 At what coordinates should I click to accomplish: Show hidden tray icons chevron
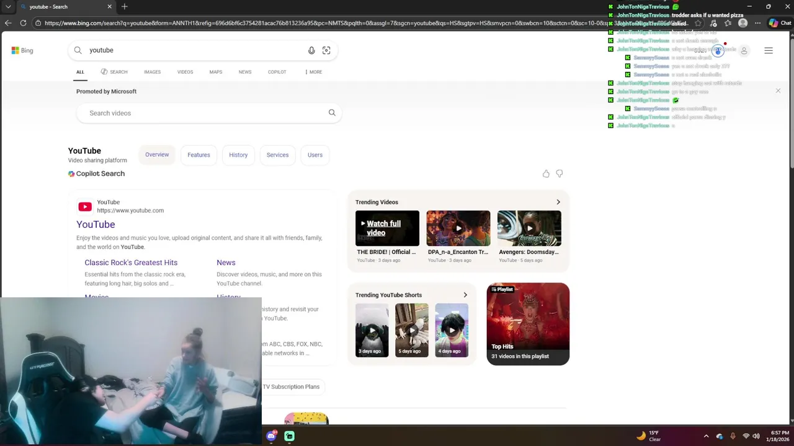[x=706, y=436]
